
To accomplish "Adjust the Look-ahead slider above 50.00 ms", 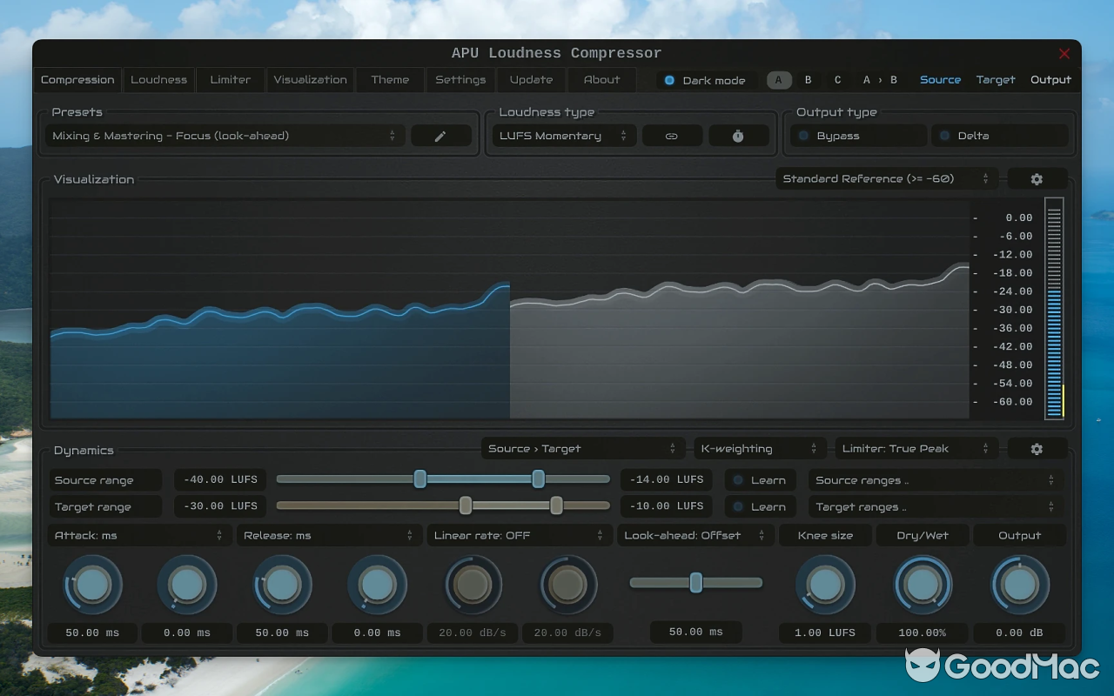I will click(695, 583).
